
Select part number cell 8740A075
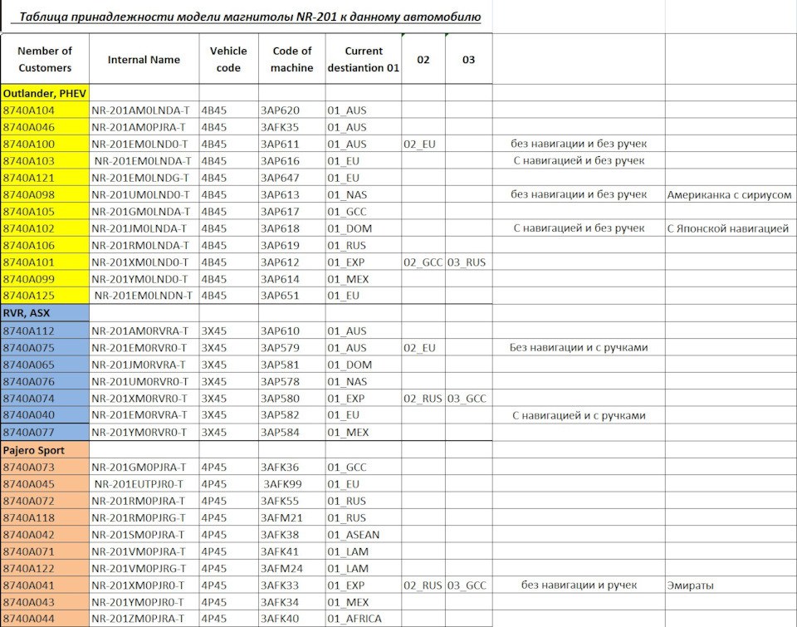tap(45, 347)
